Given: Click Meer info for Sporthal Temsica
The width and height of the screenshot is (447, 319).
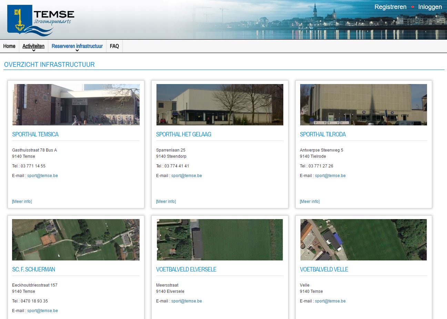Looking at the screenshot, I should [x=22, y=202].
